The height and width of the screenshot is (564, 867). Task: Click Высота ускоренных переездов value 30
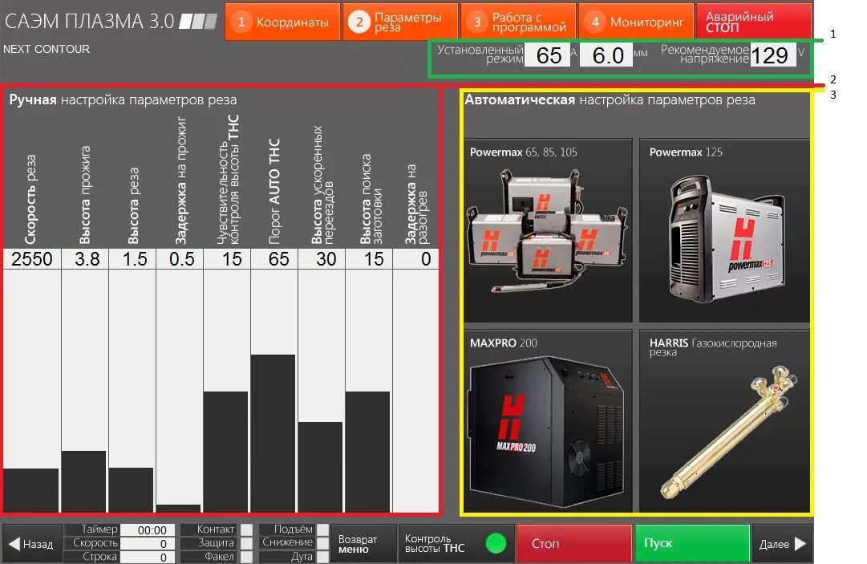click(322, 259)
